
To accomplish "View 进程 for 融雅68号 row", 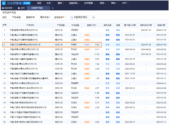I will coord(118,30).
